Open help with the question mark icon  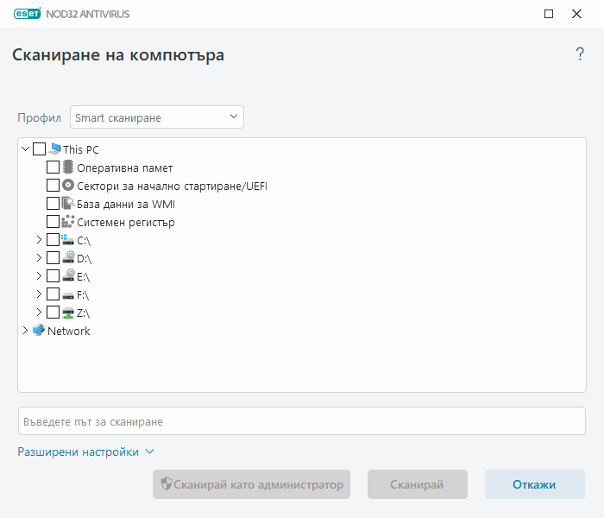tap(580, 54)
